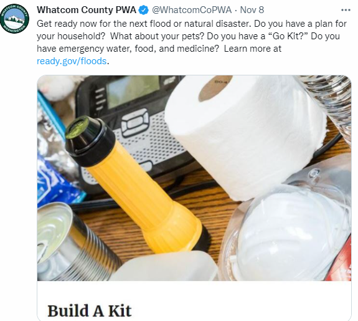Click the blue verified badge checkmark
The image size is (358, 321).
[x=144, y=11]
